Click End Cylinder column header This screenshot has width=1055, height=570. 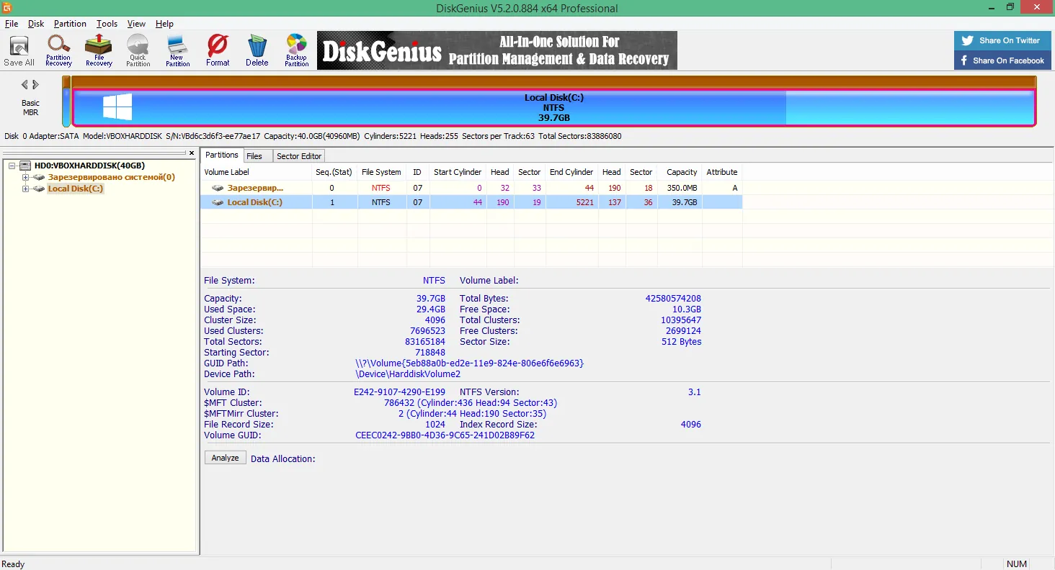(x=571, y=172)
